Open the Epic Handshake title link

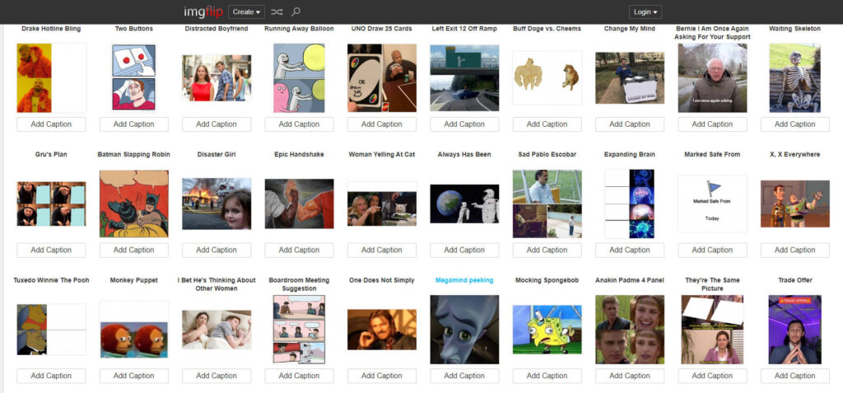tap(299, 155)
